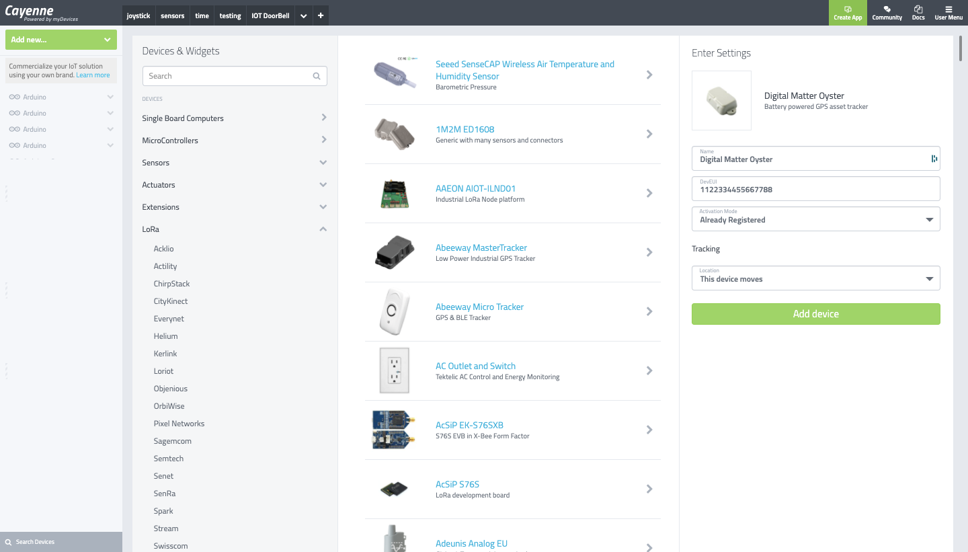
Task: Open the Activation Mode dropdown
Action: [x=815, y=219]
